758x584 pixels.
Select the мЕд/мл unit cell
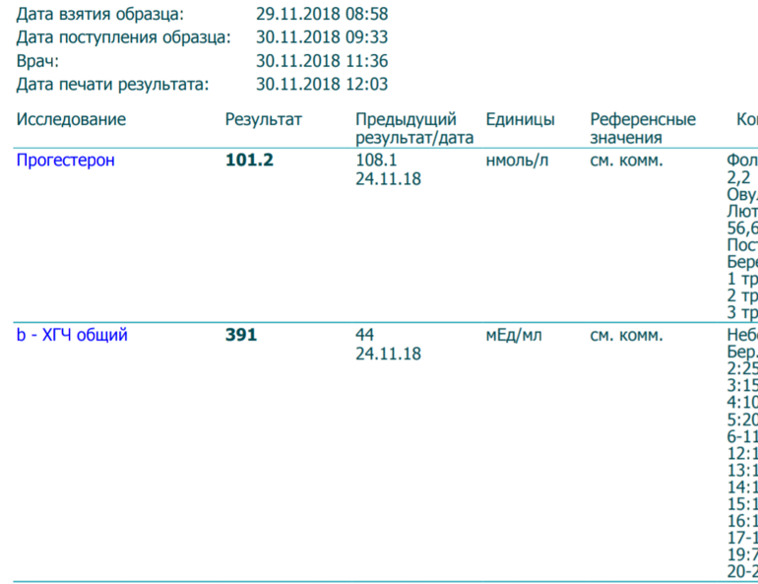[x=514, y=335]
